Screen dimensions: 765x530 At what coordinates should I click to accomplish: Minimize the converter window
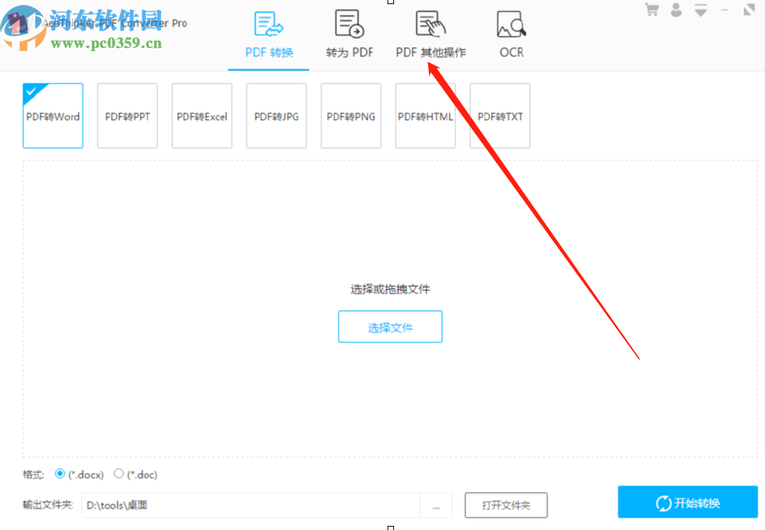click(725, 10)
